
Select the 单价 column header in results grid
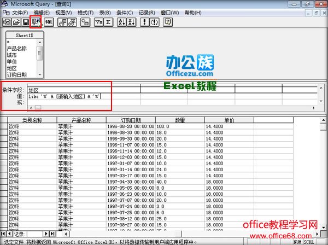point(229,120)
